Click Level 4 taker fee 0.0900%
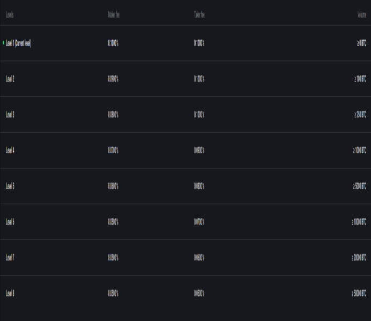The height and width of the screenshot is (321, 371). (199, 150)
